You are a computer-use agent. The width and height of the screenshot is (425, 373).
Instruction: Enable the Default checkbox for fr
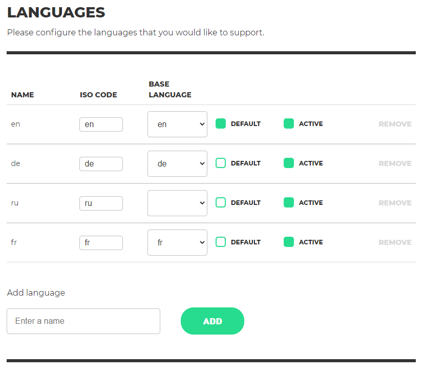point(221,242)
